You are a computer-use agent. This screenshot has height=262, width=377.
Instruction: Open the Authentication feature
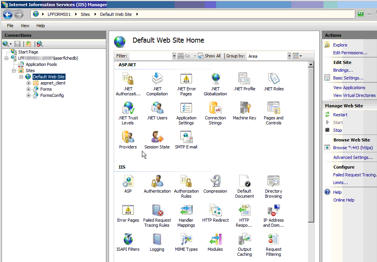157,184
